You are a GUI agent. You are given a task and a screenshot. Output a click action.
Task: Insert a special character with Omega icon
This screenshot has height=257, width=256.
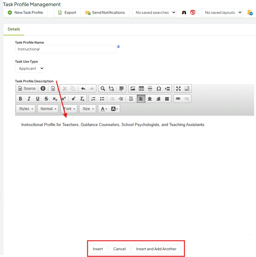[159, 89]
